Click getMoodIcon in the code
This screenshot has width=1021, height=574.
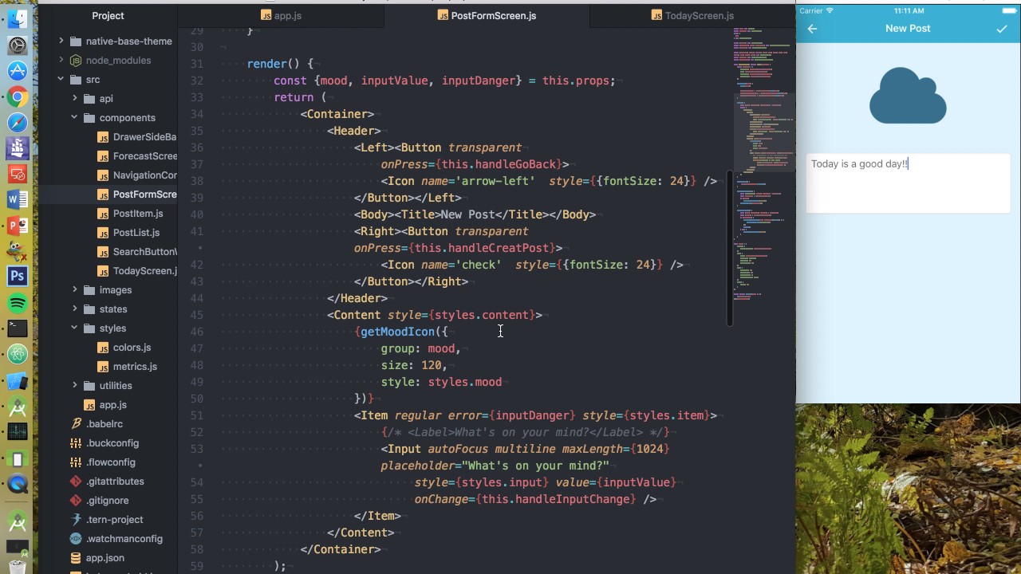(x=397, y=332)
